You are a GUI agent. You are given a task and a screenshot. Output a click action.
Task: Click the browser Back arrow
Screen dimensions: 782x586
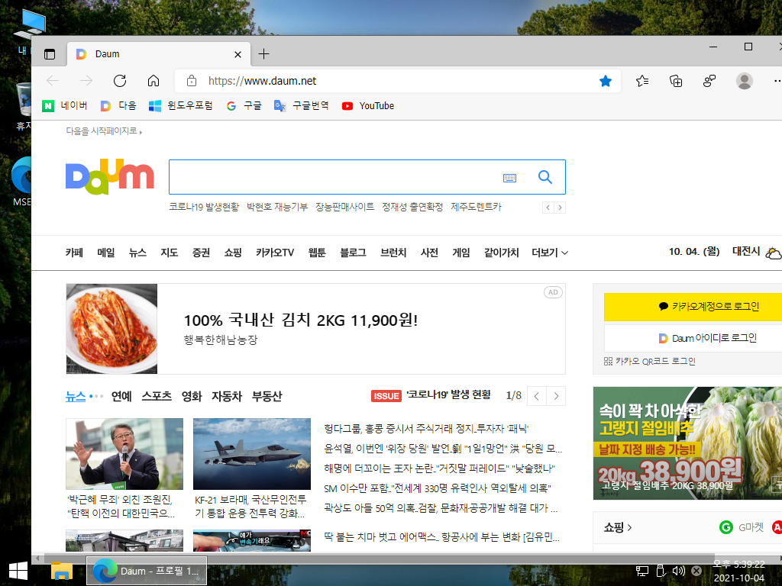(x=53, y=81)
